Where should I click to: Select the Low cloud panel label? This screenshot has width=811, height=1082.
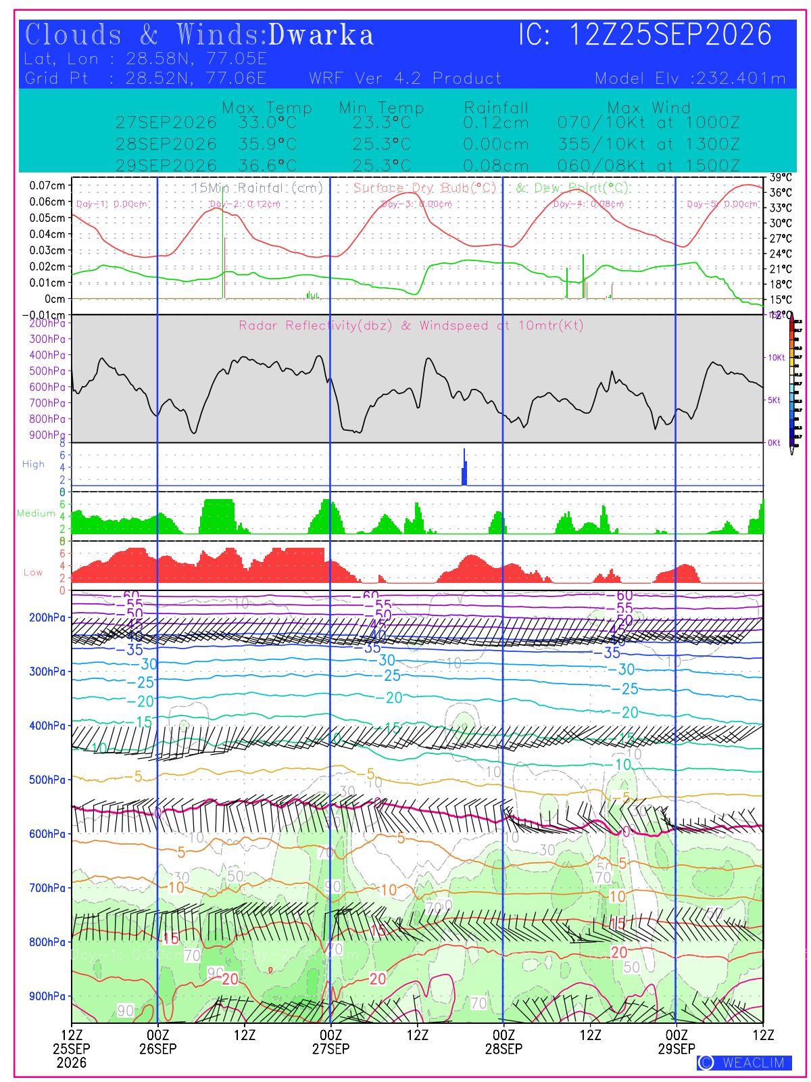click(33, 572)
